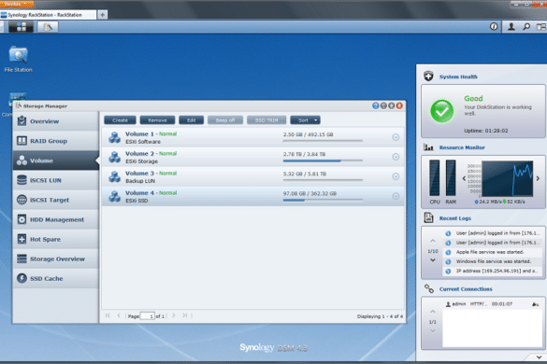Click the Volume 1 cluster icon
This screenshot has width=547, height=364.
(114, 137)
